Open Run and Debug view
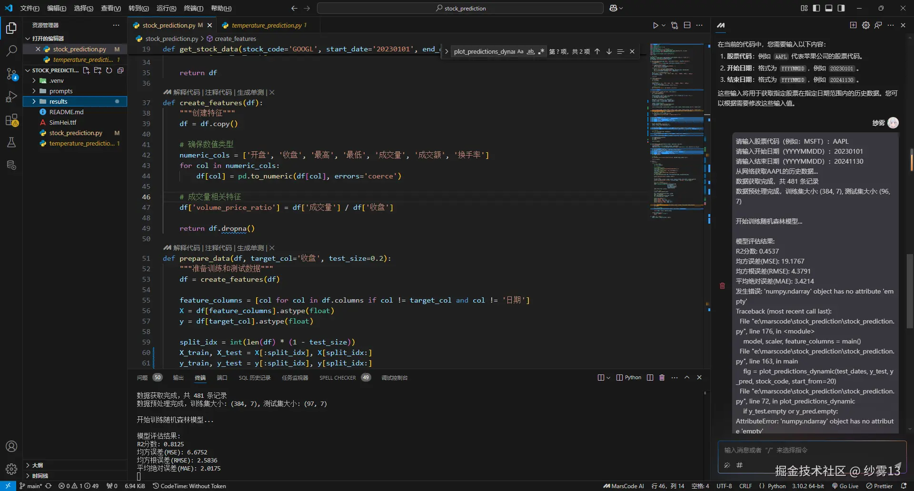This screenshot has width=914, height=491. point(11,97)
